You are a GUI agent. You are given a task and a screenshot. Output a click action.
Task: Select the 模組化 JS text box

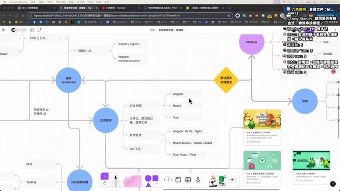pyautogui.click(x=92, y=51)
